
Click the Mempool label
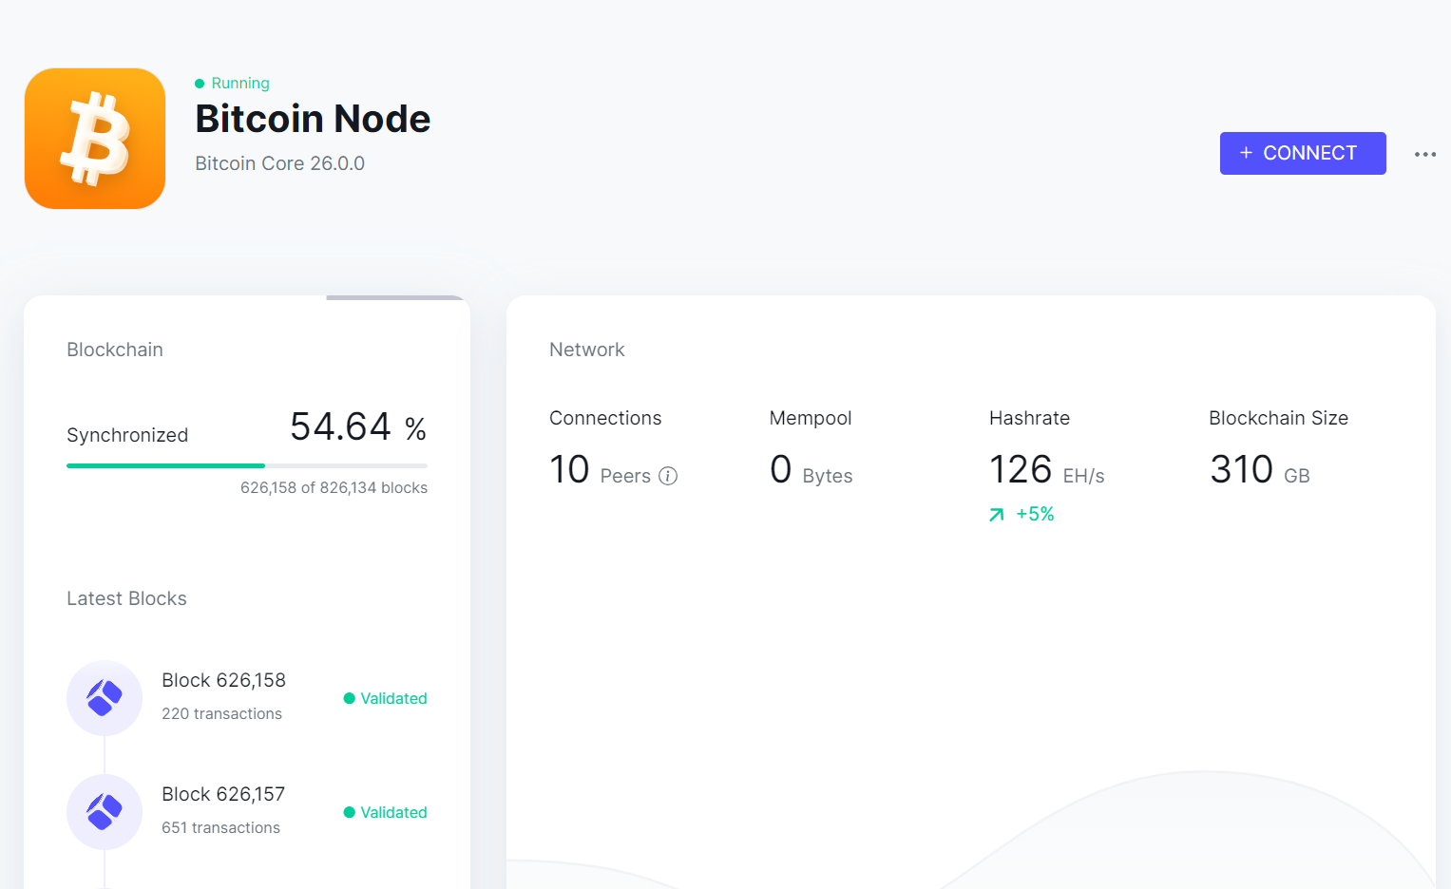[811, 418]
